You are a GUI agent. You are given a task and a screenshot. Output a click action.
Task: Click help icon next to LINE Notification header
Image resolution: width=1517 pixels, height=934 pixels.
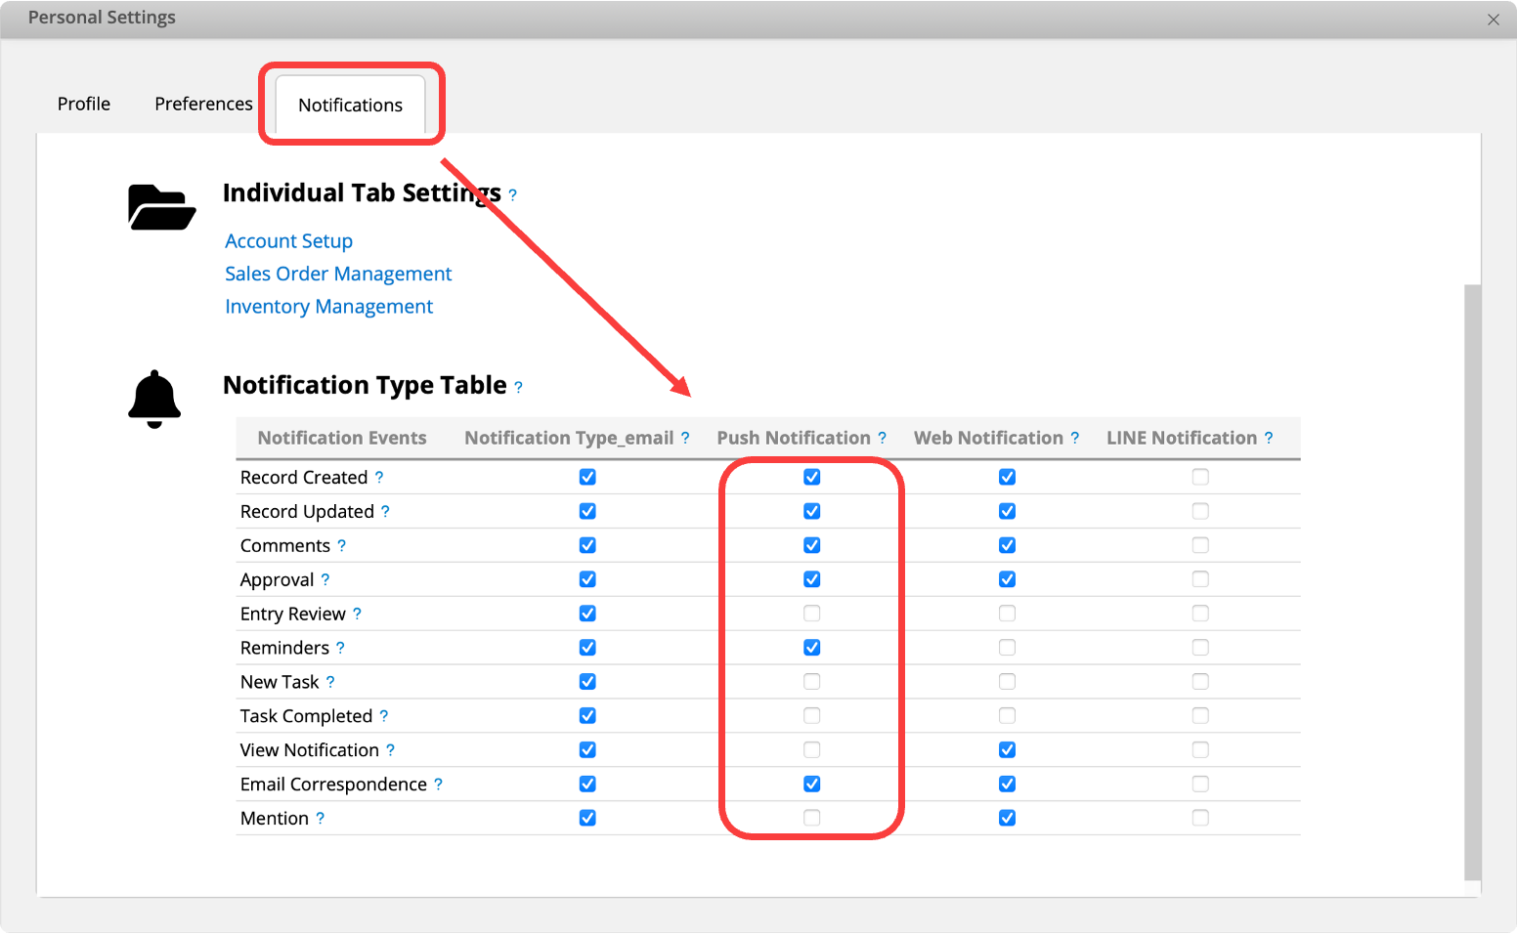pos(1269,438)
